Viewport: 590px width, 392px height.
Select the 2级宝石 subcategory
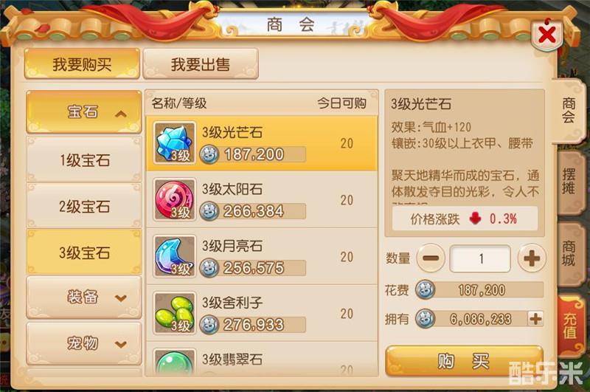[x=84, y=207]
